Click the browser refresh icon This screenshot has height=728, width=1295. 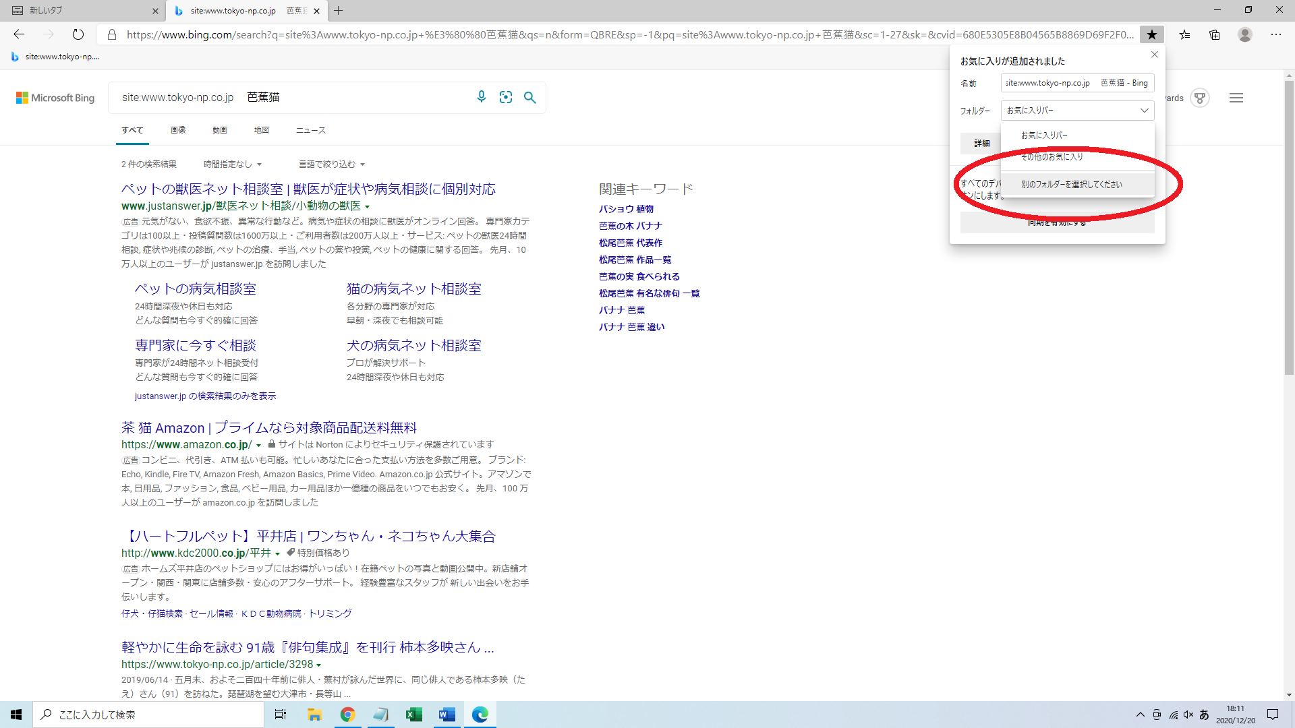pyautogui.click(x=78, y=34)
